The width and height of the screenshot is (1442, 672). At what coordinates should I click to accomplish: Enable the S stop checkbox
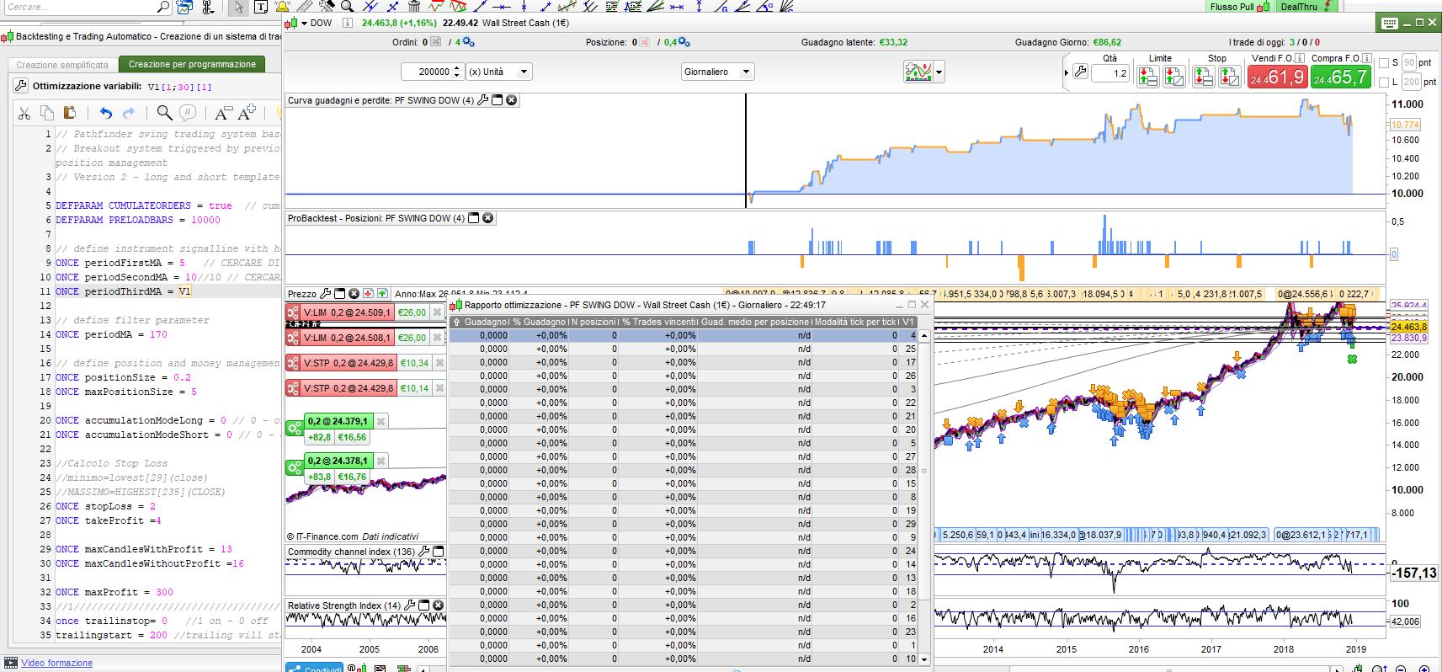(1384, 63)
